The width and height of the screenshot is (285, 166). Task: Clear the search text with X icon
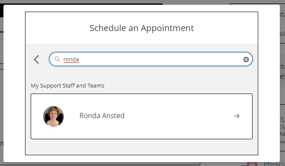(246, 60)
